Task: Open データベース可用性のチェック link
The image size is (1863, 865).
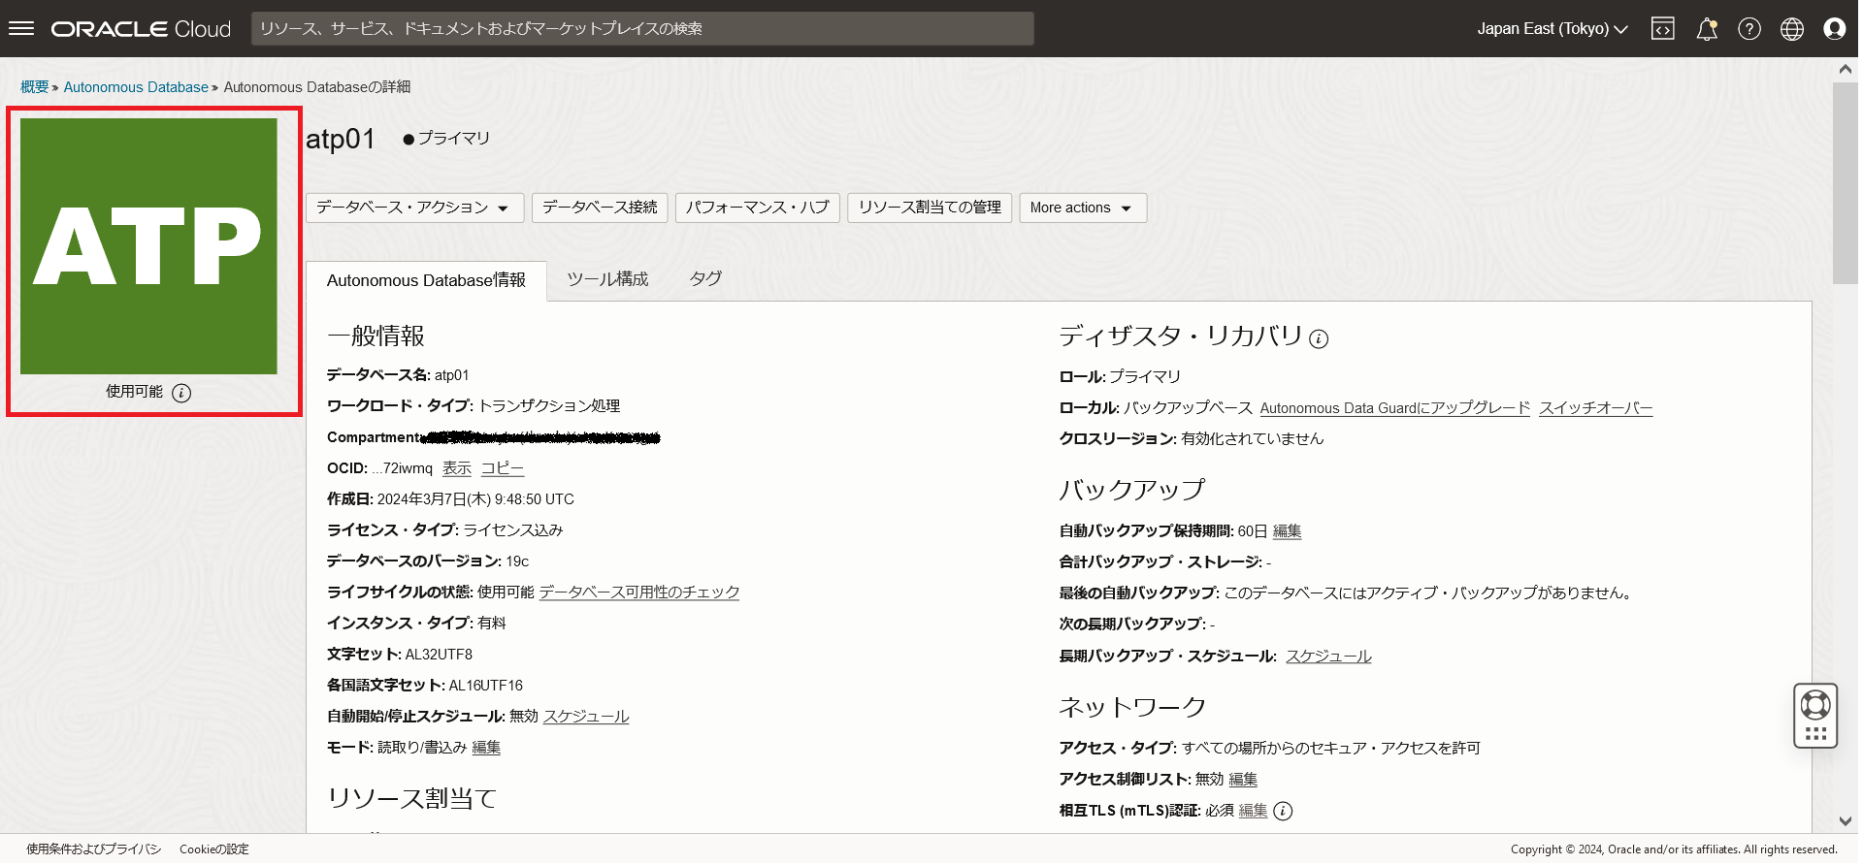Action: 639,593
